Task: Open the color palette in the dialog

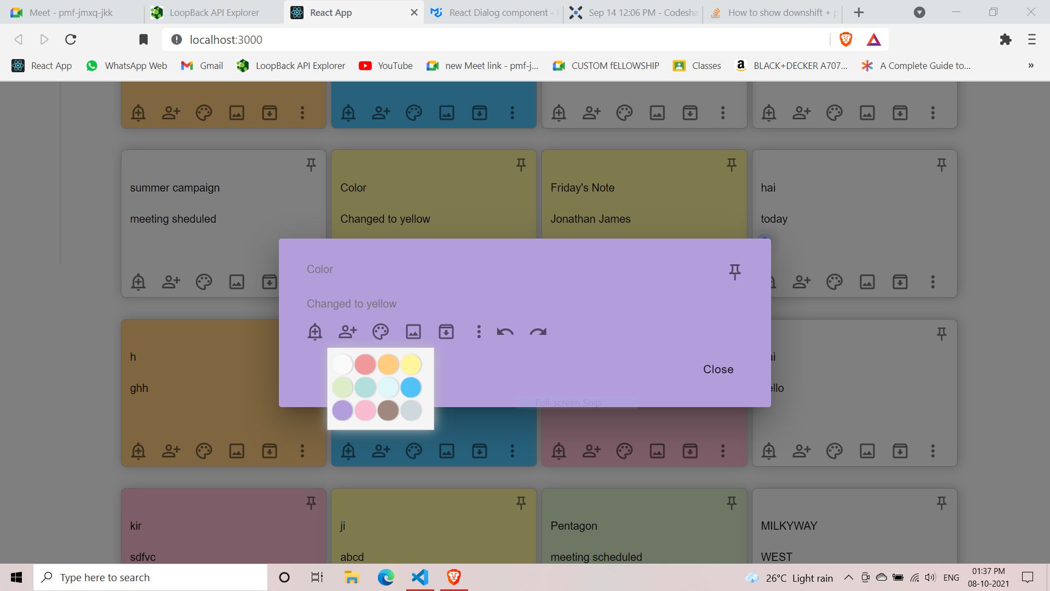Action: (x=381, y=331)
